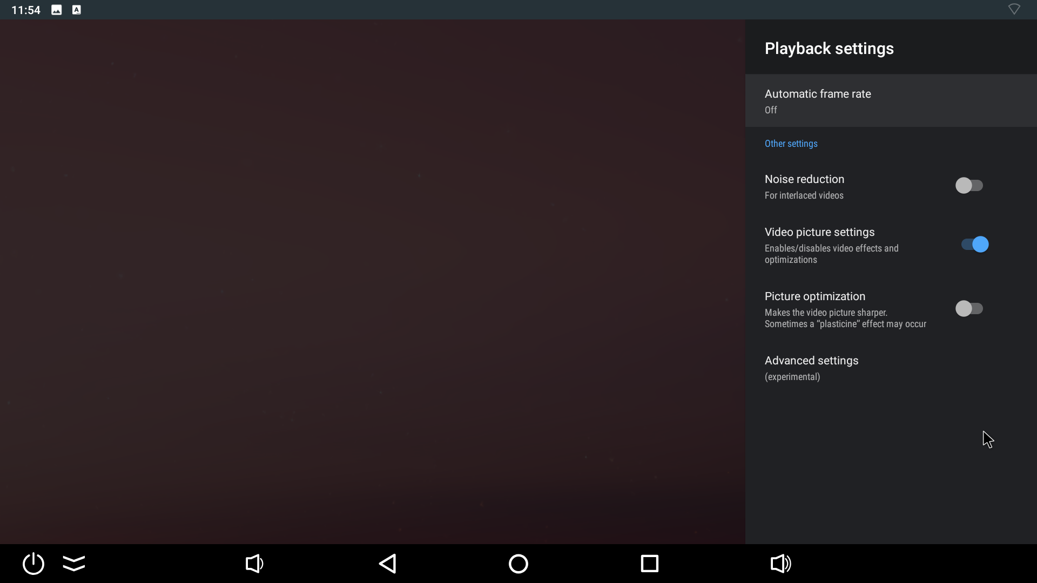Open Automatic frame rate setting

pyautogui.click(x=891, y=101)
